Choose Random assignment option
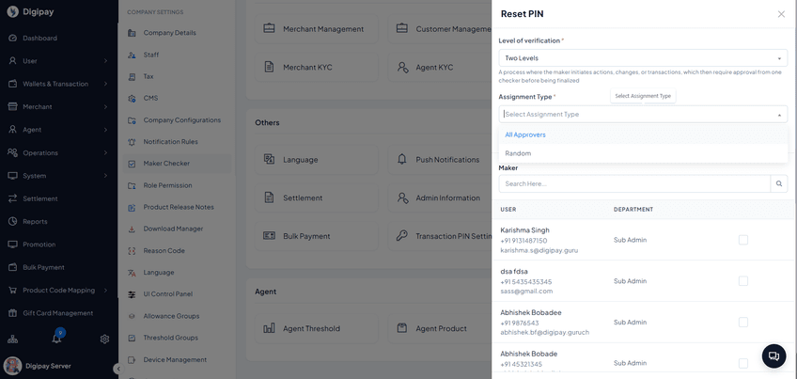Screen dimensions: 797x379 tap(643, 153)
